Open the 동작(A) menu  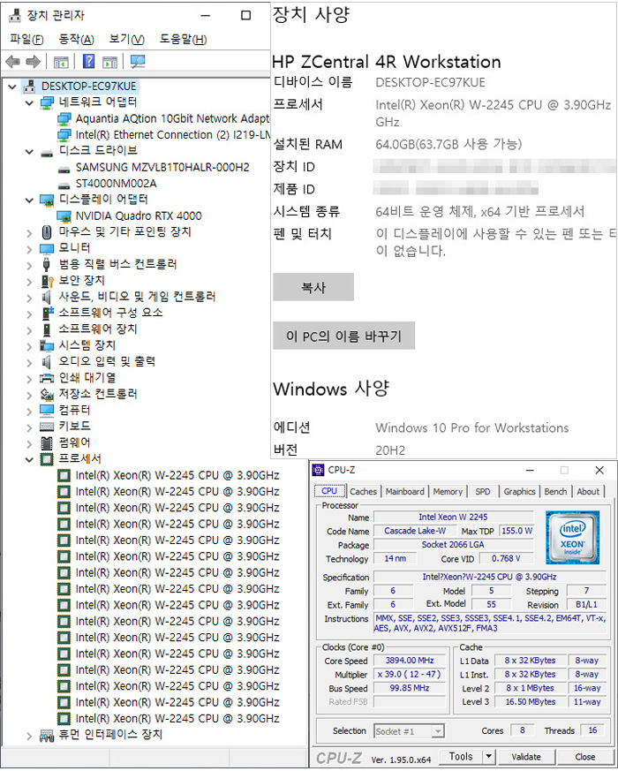76,39
